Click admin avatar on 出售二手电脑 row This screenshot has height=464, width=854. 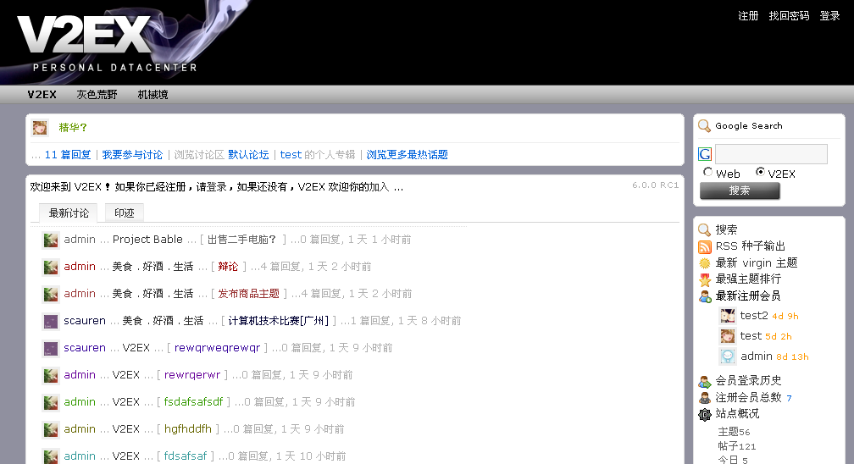[51, 240]
